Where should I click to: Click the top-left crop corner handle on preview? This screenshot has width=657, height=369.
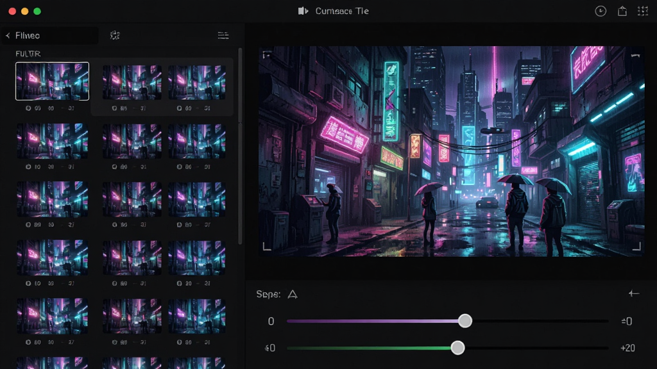tap(266, 54)
